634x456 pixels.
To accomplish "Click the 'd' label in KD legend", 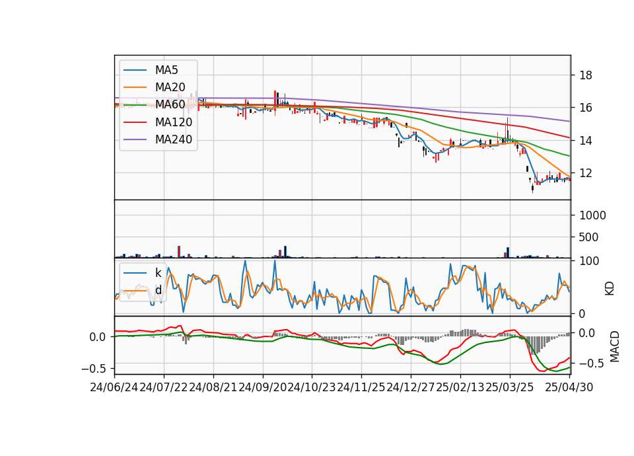I will click(x=158, y=290).
